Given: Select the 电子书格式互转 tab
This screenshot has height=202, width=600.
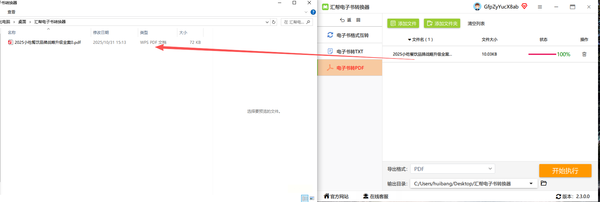Looking at the screenshot, I should coord(349,35).
